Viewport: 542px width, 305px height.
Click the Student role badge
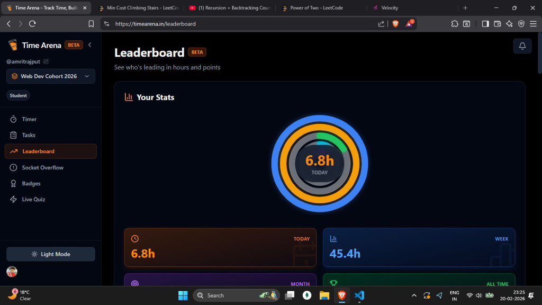pyautogui.click(x=18, y=95)
